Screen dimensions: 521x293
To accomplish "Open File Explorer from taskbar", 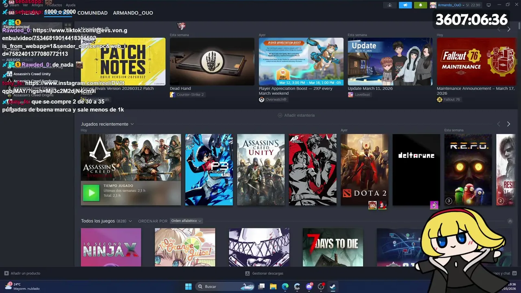I will click(x=273, y=286).
